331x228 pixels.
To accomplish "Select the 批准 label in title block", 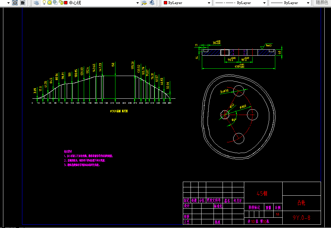I will 218,222.
